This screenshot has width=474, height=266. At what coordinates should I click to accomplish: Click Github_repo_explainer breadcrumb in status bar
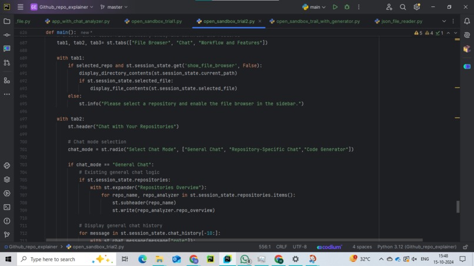click(x=31, y=247)
